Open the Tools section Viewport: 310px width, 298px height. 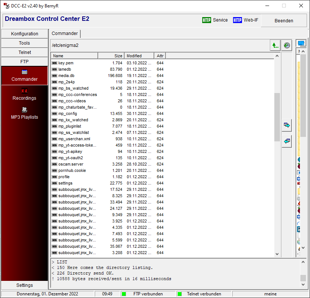(x=25, y=43)
